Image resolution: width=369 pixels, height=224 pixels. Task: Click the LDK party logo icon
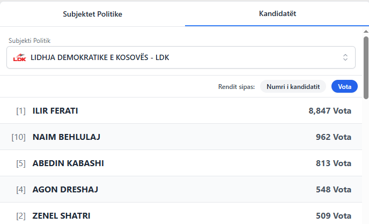[20, 57]
